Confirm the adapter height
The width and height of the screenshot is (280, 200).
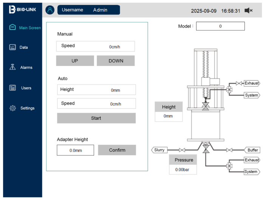tap(117, 150)
